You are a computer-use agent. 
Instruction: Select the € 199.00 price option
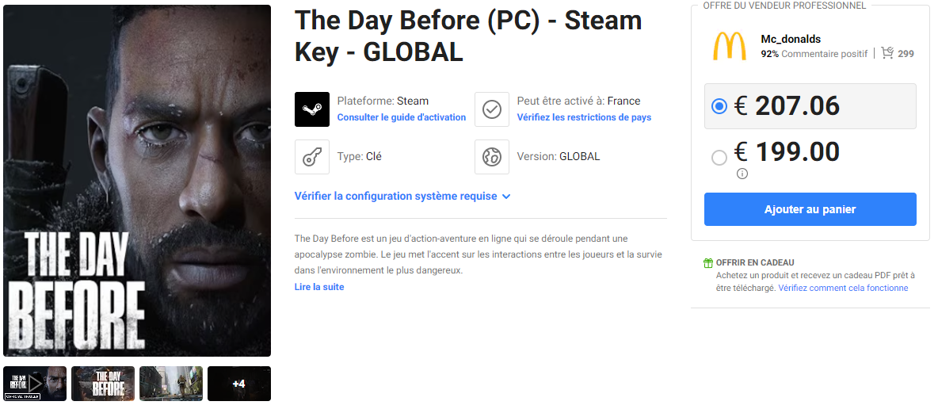pyautogui.click(x=719, y=158)
